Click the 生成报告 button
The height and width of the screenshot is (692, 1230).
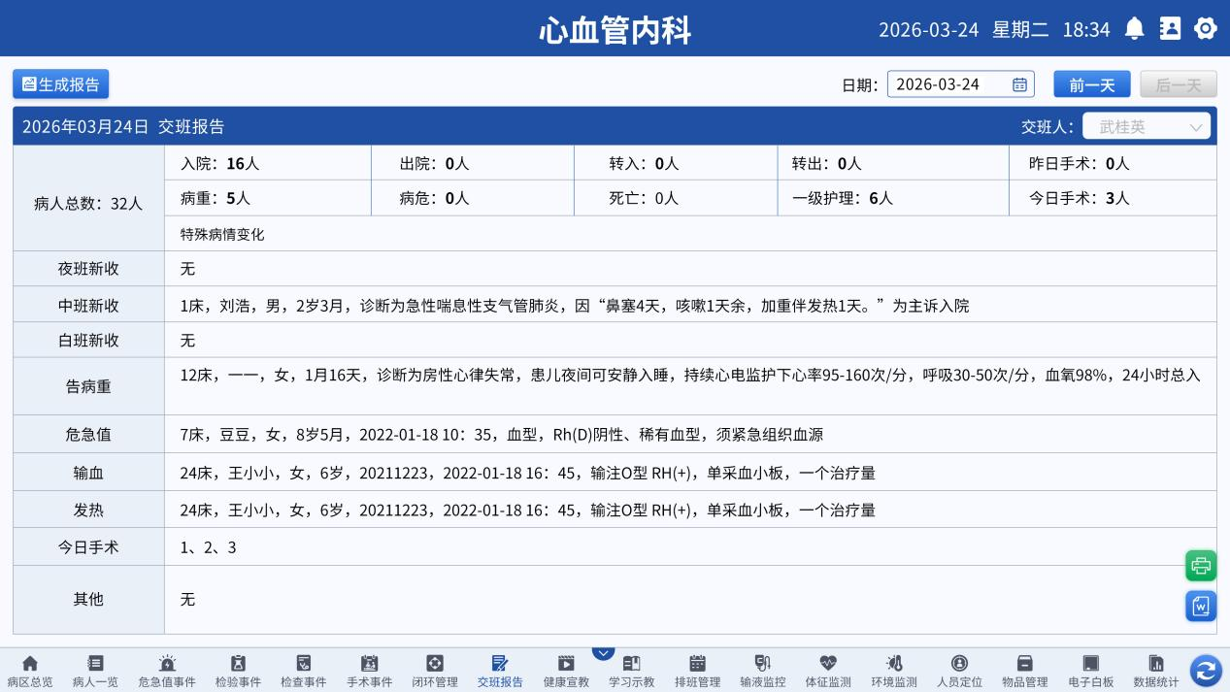point(61,84)
